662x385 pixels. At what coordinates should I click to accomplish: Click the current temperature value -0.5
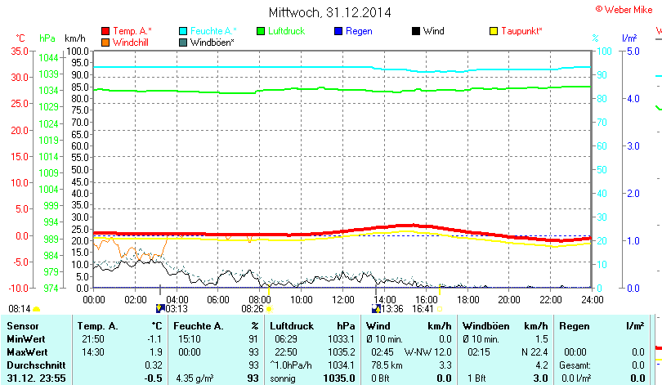click(154, 378)
